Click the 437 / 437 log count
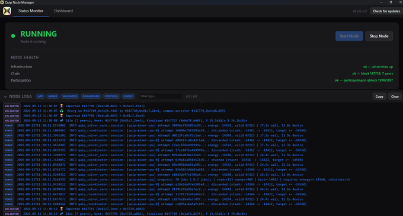The width and height of the screenshot is (403, 216). pos(191,96)
